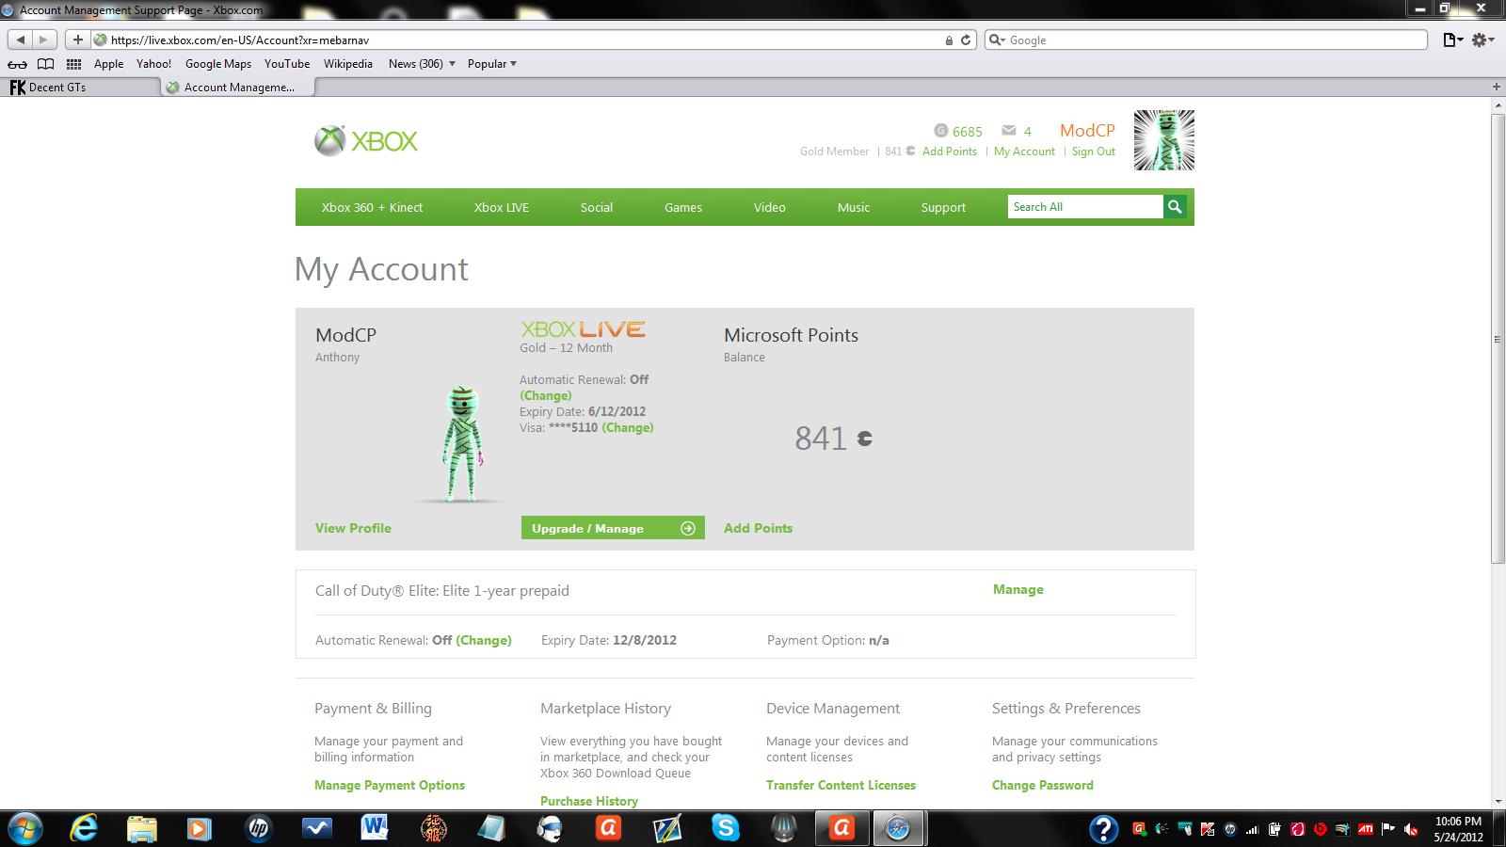Open the Top Sites grid icon
Image resolution: width=1506 pixels, height=847 pixels.
click(x=73, y=64)
